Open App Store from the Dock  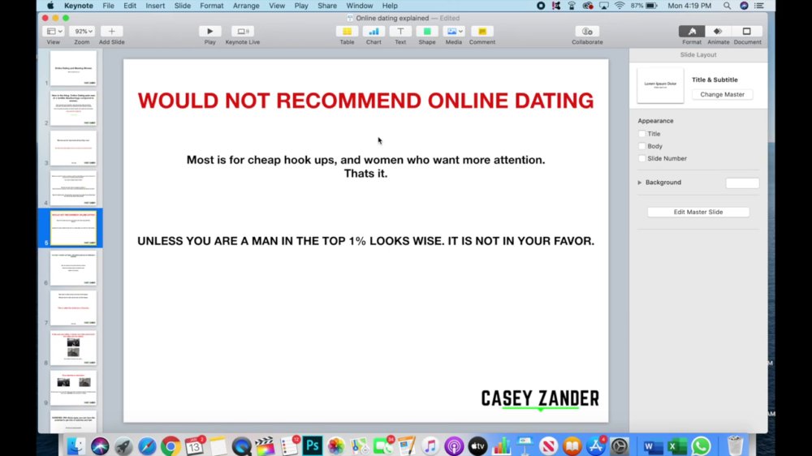(595, 445)
